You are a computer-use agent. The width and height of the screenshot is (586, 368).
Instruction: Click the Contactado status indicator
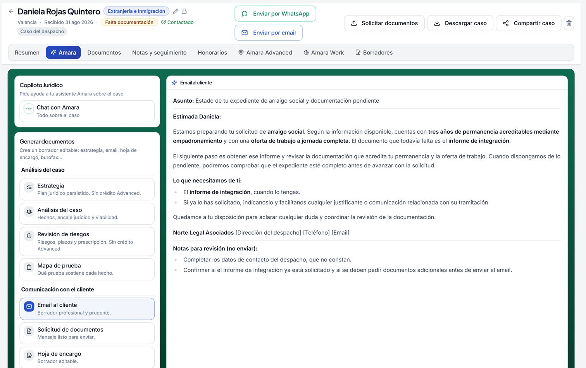[x=177, y=22]
